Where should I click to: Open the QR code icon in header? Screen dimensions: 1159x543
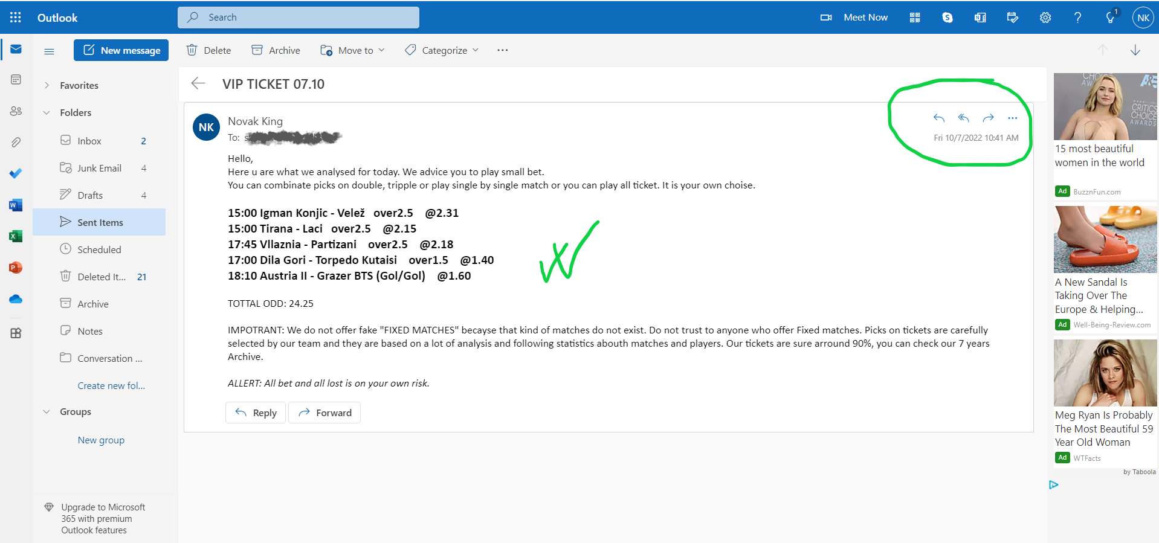click(x=915, y=18)
